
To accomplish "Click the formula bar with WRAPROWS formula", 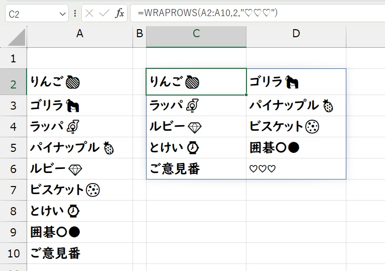I will point(258,13).
